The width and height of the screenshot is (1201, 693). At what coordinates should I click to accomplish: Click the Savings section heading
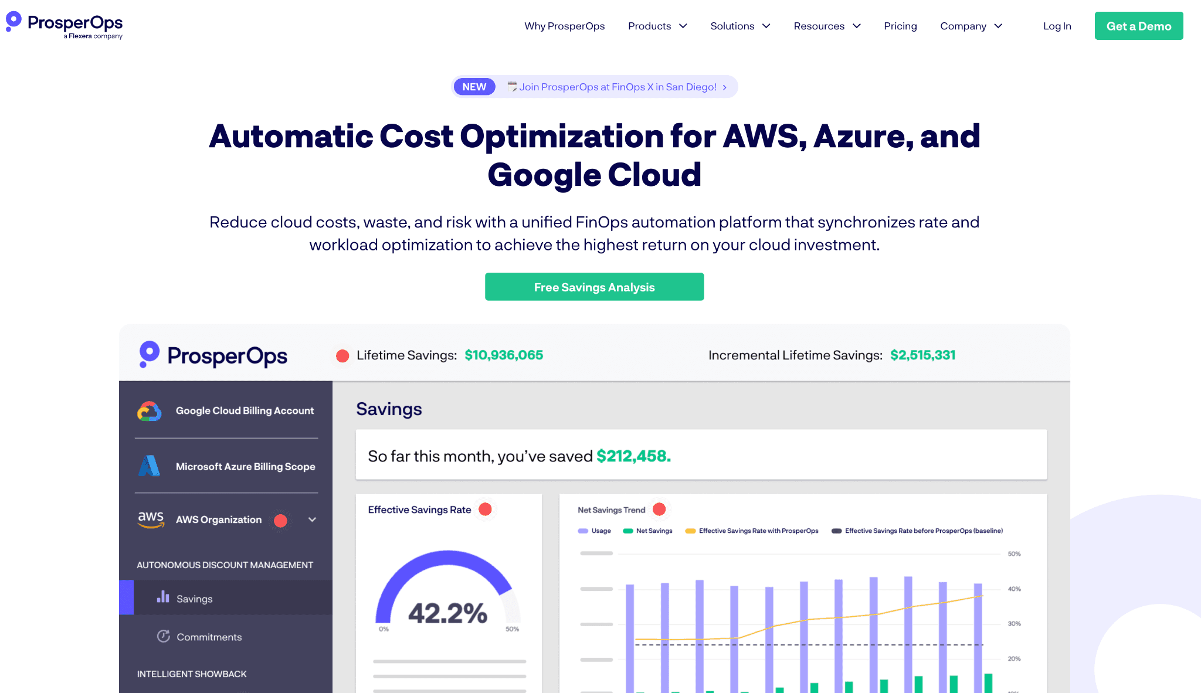389,409
